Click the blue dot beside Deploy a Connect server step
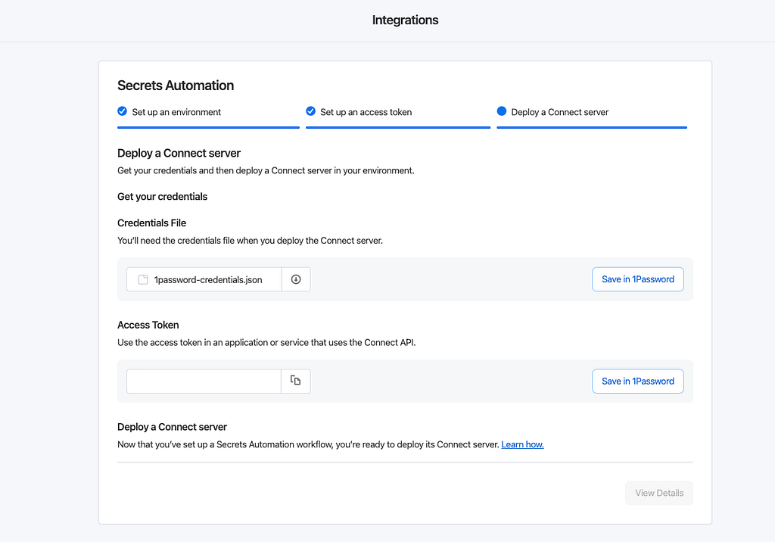775x542 pixels. point(501,111)
